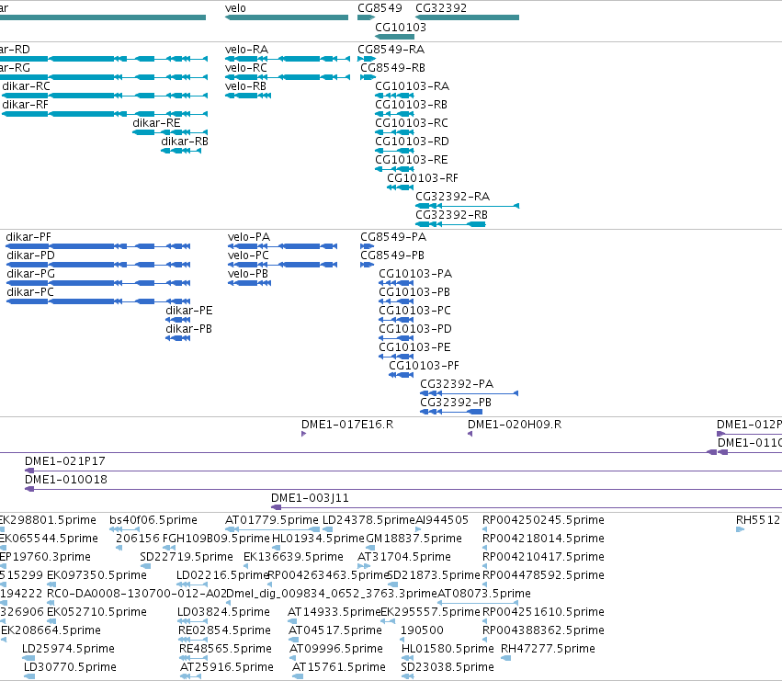
Task: Select CG8549-PB protein feature
Action: coord(367,265)
